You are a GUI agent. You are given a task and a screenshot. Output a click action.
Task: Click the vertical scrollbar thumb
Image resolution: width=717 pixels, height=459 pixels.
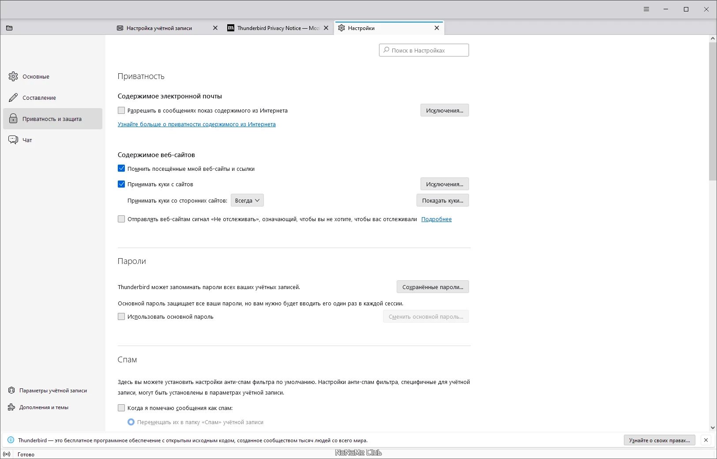[x=713, y=111]
